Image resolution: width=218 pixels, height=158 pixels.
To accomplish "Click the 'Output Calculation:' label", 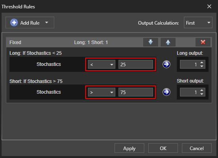I will point(159,23).
